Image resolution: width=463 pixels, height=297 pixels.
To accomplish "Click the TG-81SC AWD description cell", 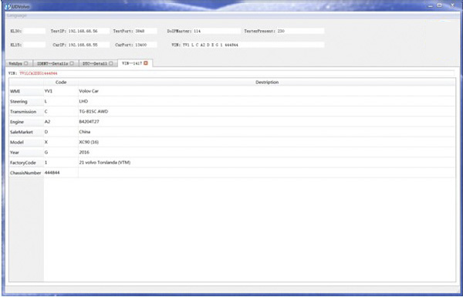I will click(266, 112).
